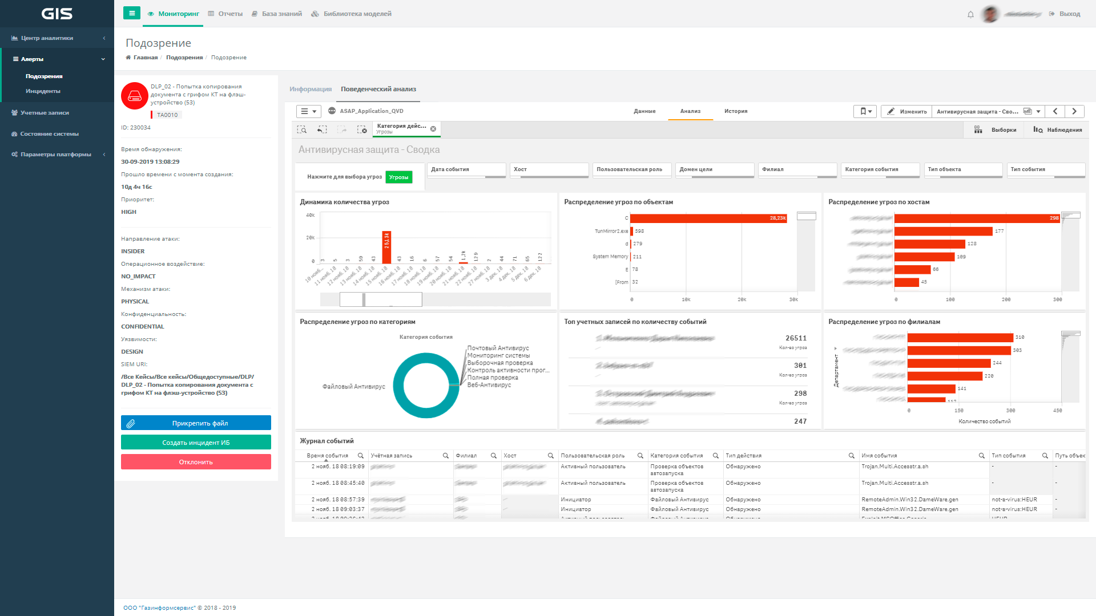Click the notification bell icon
This screenshot has height=616, width=1096.
[970, 14]
